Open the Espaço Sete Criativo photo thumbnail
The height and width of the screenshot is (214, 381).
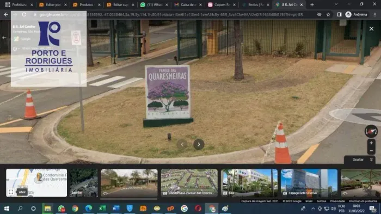(309, 183)
